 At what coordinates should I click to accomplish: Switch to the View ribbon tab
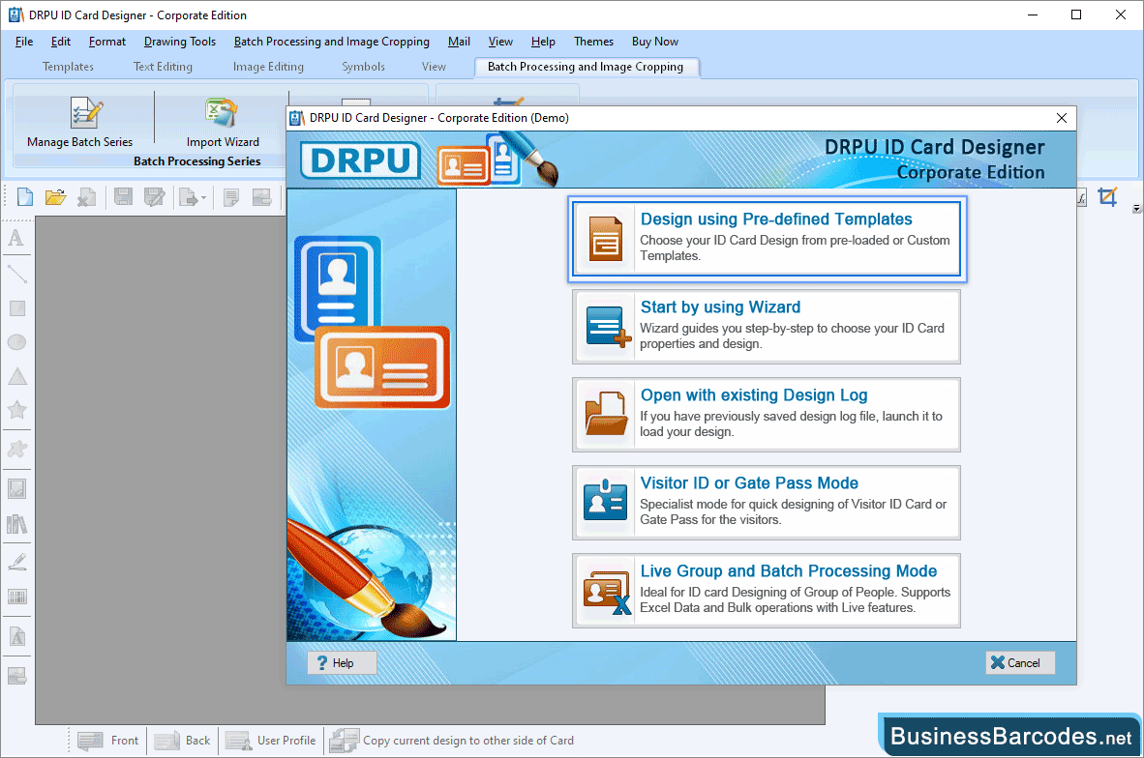(434, 67)
